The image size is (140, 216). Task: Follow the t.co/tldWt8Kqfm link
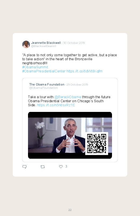click(x=85, y=71)
